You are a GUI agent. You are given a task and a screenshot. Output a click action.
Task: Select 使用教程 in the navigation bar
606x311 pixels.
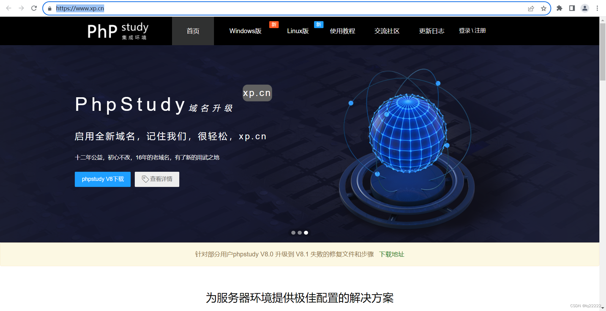pyautogui.click(x=342, y=31)
